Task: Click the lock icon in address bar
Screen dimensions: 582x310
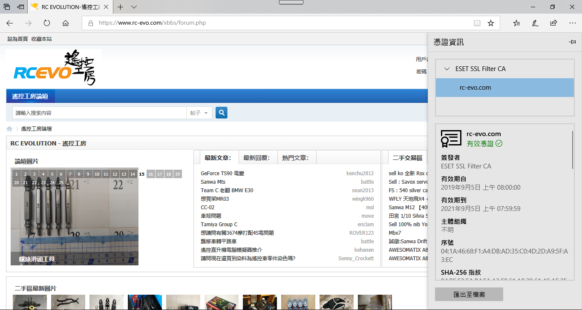Action: click(x=90, y=23)
